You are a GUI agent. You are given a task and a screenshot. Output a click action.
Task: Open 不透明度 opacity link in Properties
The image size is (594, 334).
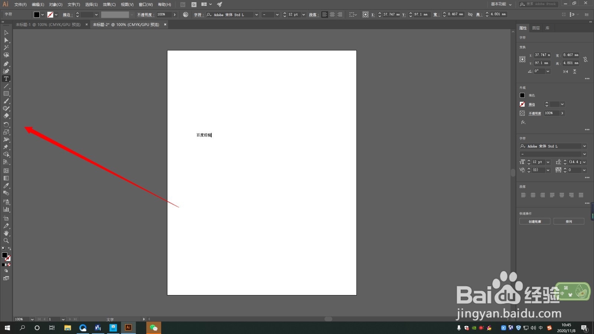pos(535,114)
